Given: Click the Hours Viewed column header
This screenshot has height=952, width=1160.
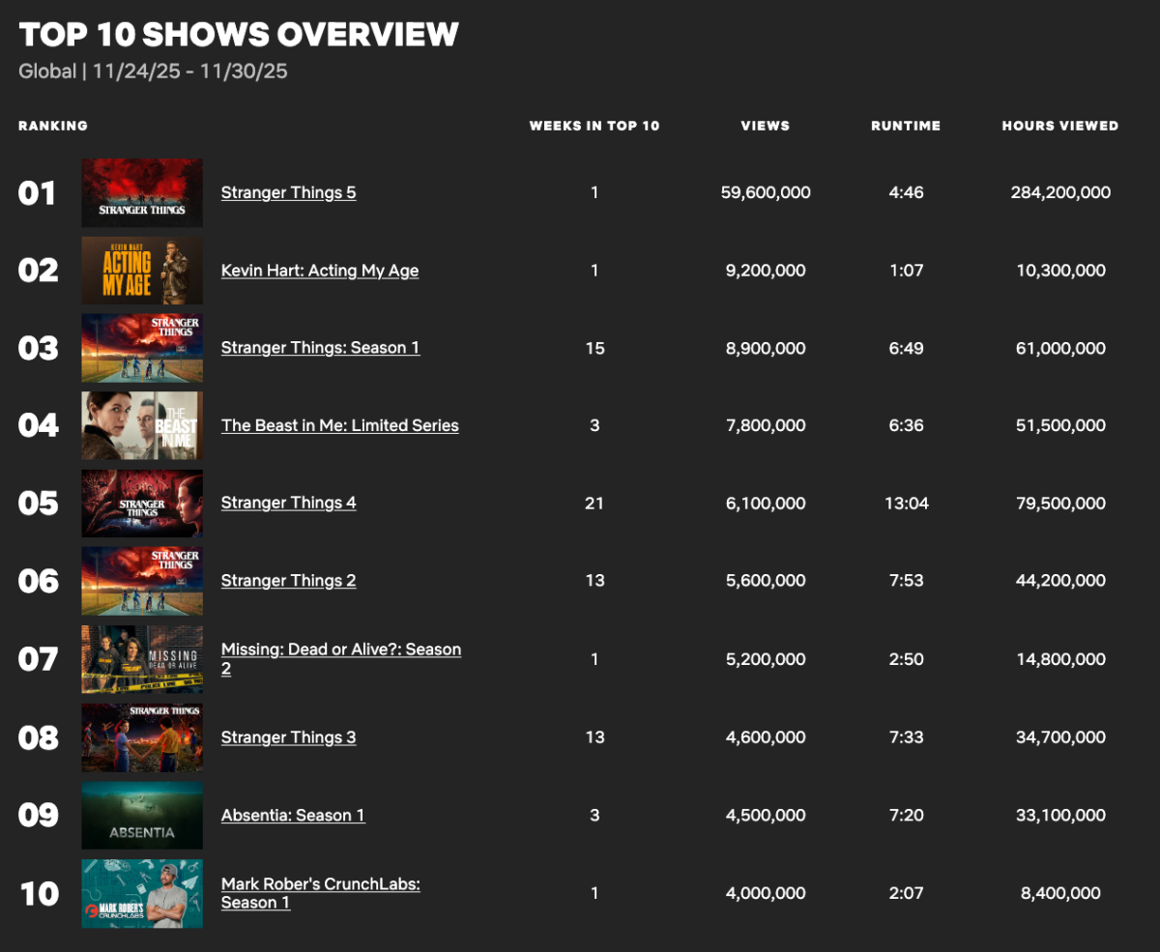Looking at the screenshot, I should pos(1059,126).
